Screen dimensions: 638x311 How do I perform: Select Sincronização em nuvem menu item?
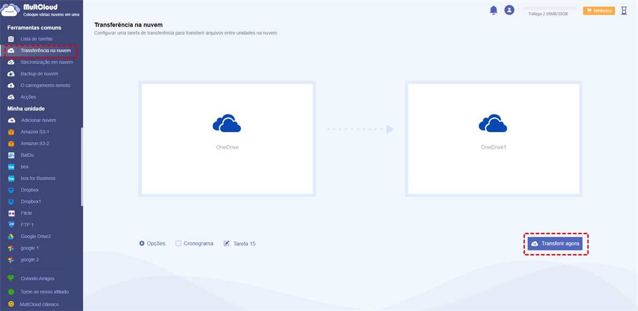(47, 62)
